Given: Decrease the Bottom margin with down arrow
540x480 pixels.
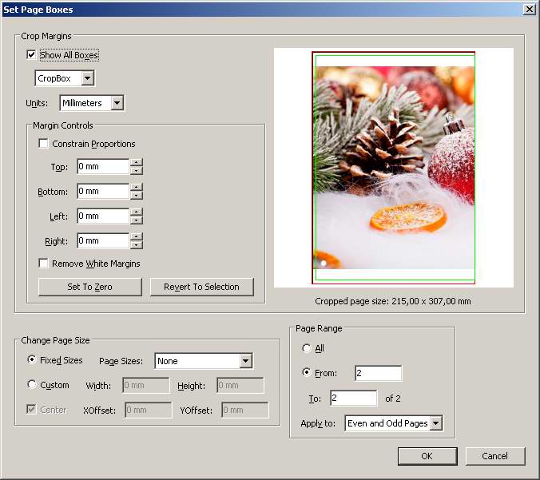Looking at the screenshot, I should pyautogui.click(x=137, y=195).
